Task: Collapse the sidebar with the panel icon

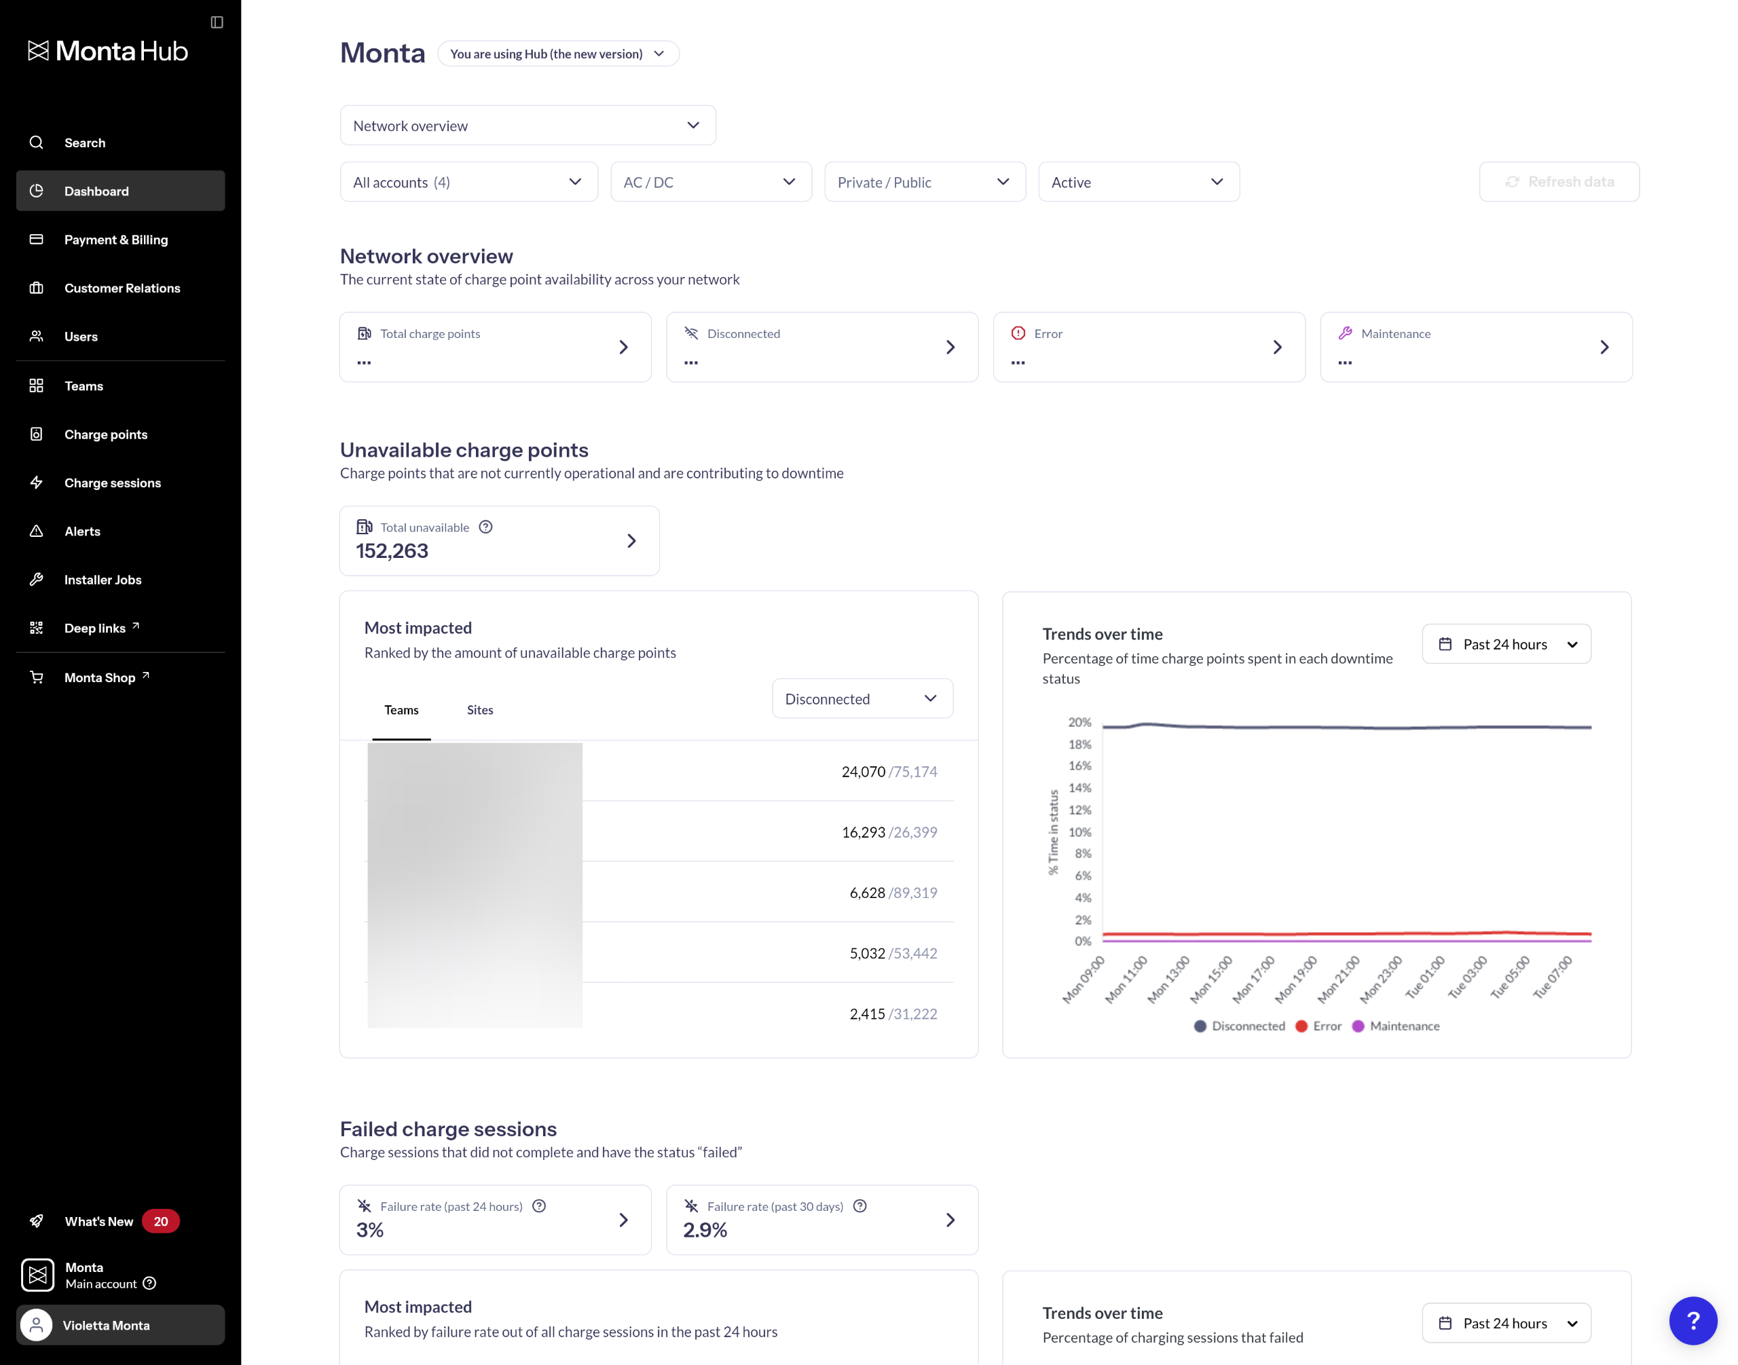Action: pos(217,22)
